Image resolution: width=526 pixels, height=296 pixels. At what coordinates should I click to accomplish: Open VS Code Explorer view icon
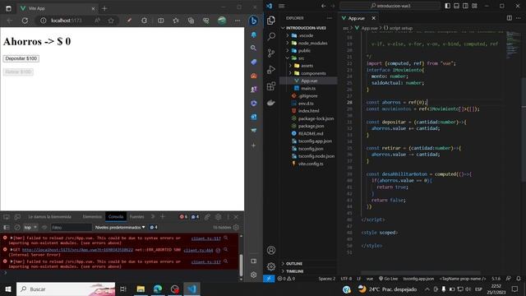pyautogui.click(x=271, y=20)
